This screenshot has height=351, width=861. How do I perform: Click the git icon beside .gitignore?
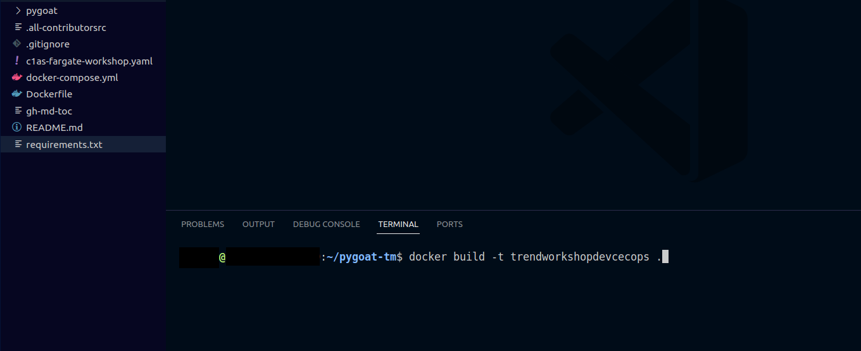click(17, 44)
